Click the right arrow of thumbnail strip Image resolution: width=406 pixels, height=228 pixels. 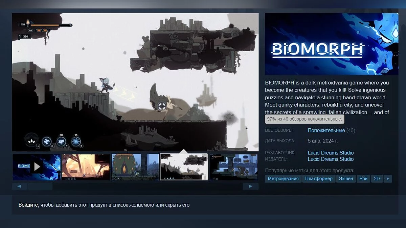[251, 186]
